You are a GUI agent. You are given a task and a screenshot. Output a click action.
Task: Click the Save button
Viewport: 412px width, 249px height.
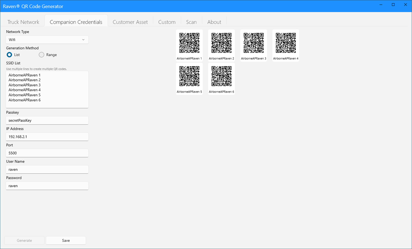[66, 240]
